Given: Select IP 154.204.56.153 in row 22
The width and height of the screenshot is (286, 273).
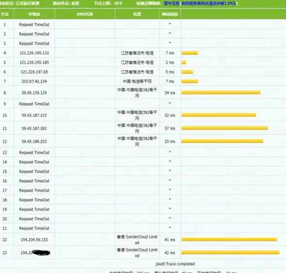Looking at the screenshot, I should tap(34, 239).
